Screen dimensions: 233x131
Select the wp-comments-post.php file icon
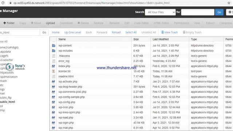coord(54,92)
